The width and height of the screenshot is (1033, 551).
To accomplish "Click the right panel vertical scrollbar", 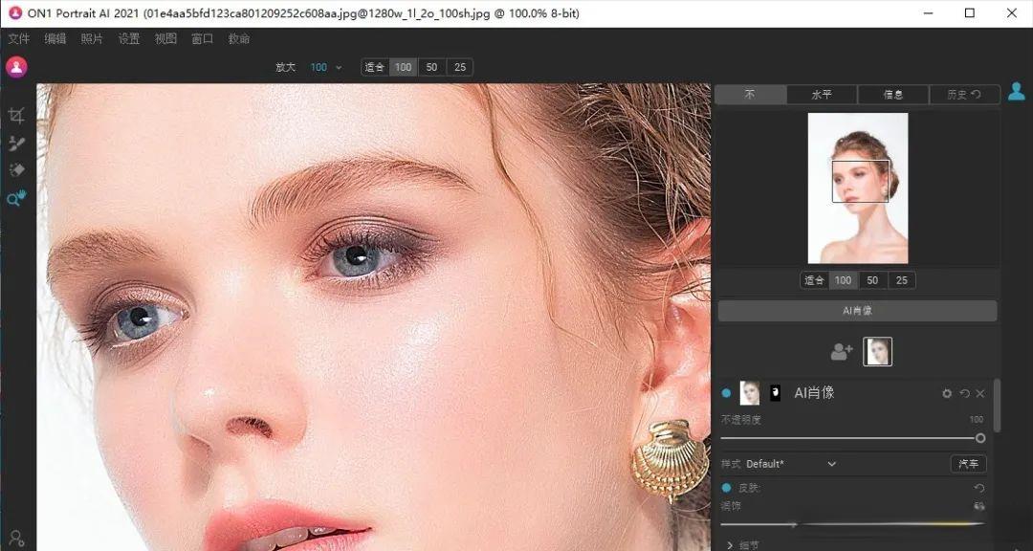I will tap(996, 406).
